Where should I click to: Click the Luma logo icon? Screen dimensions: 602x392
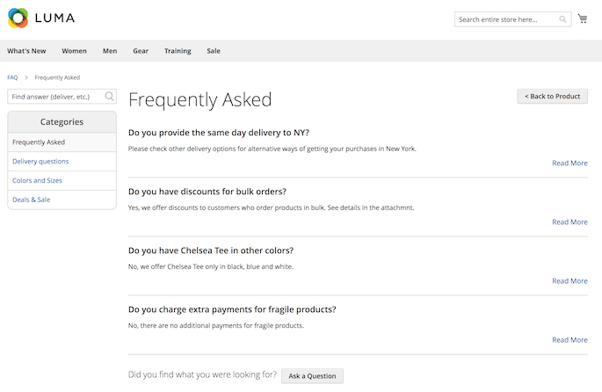coord(18,18)
